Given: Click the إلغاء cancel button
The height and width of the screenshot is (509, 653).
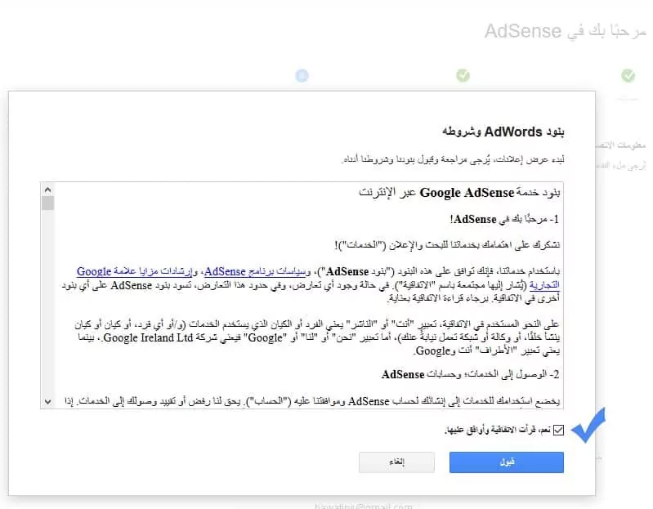Looking at the screenshot, I should pos(396,462).
